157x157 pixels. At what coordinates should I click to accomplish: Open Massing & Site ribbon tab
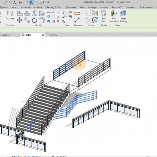[x=53, y=7]
